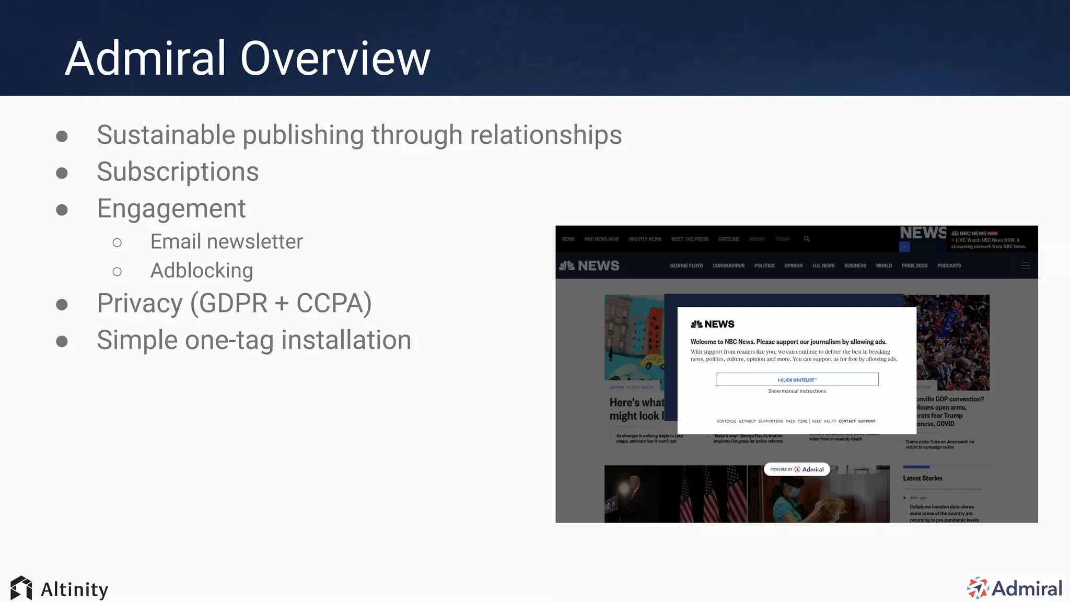The width and height of the screenshot is (1070, 602).
Task: Open the podium and flags photo thumbnail
Action: tap(676, 494)
